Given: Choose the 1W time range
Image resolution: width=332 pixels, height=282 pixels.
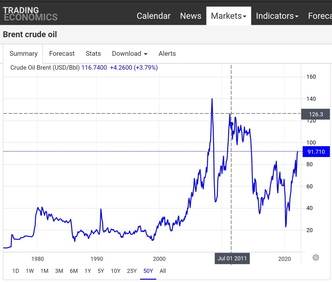Looking at the screenshot, I should click(30, 271).
